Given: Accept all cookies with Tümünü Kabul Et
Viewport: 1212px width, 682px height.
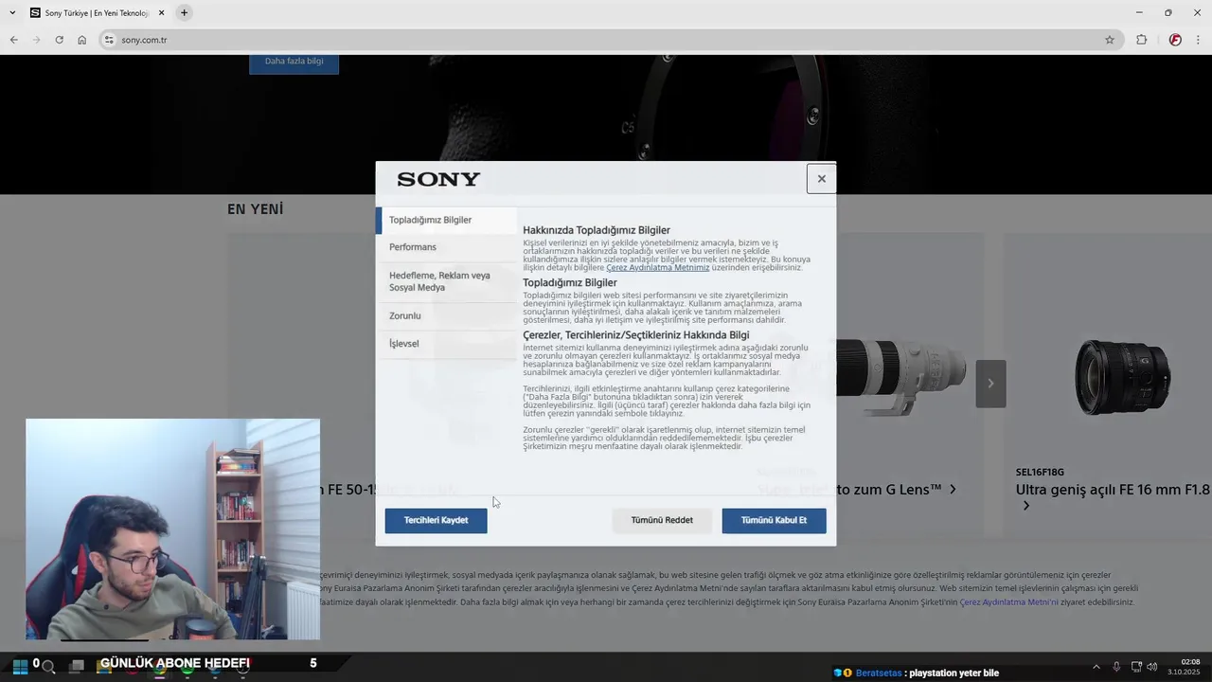Looking at the screenshot, I should click(x=774, y=520).
